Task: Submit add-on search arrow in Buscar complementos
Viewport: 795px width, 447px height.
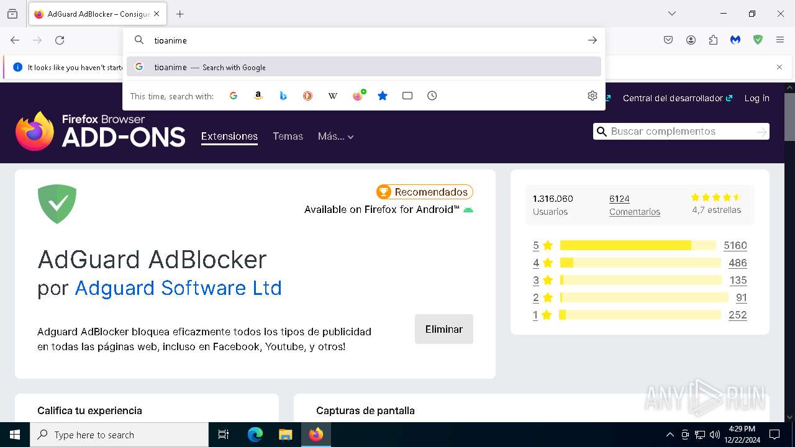Action: click(x=761, y=132)
